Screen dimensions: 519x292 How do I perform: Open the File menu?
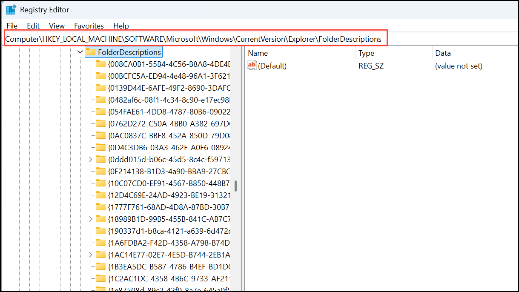tap(12, 26)
